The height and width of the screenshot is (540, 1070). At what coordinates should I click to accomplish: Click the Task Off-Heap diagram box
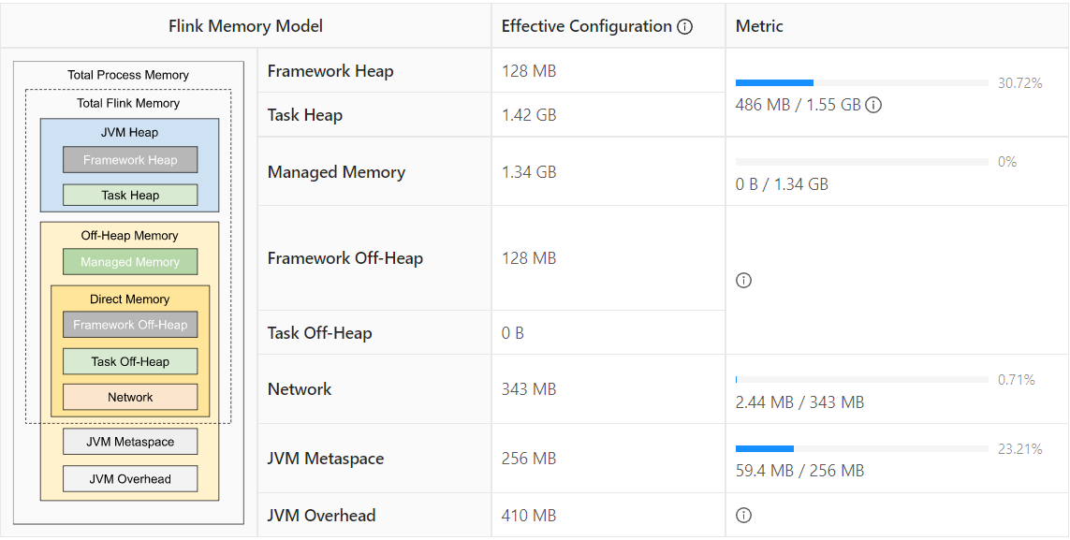[130, 361]
